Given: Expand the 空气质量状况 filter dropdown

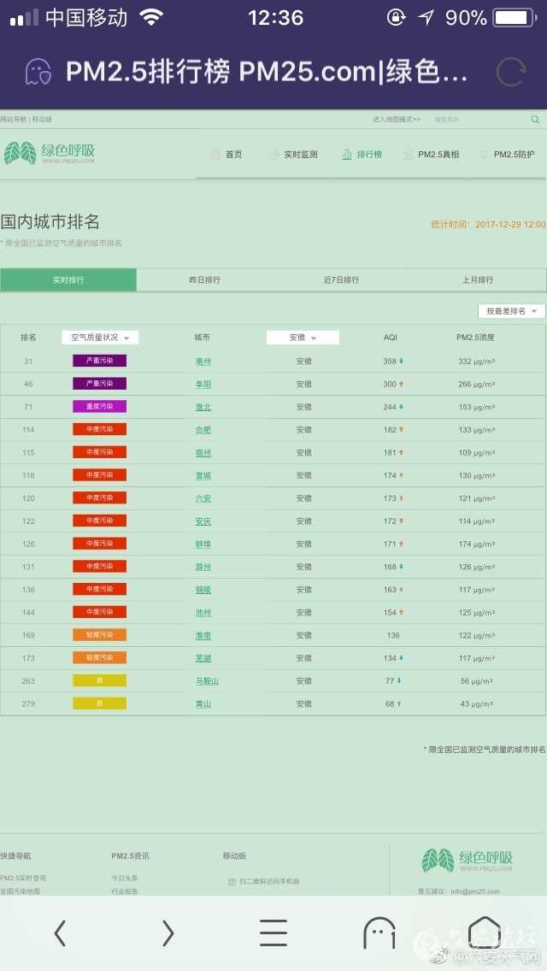Looking at the screenshot, I should [100, 338].
